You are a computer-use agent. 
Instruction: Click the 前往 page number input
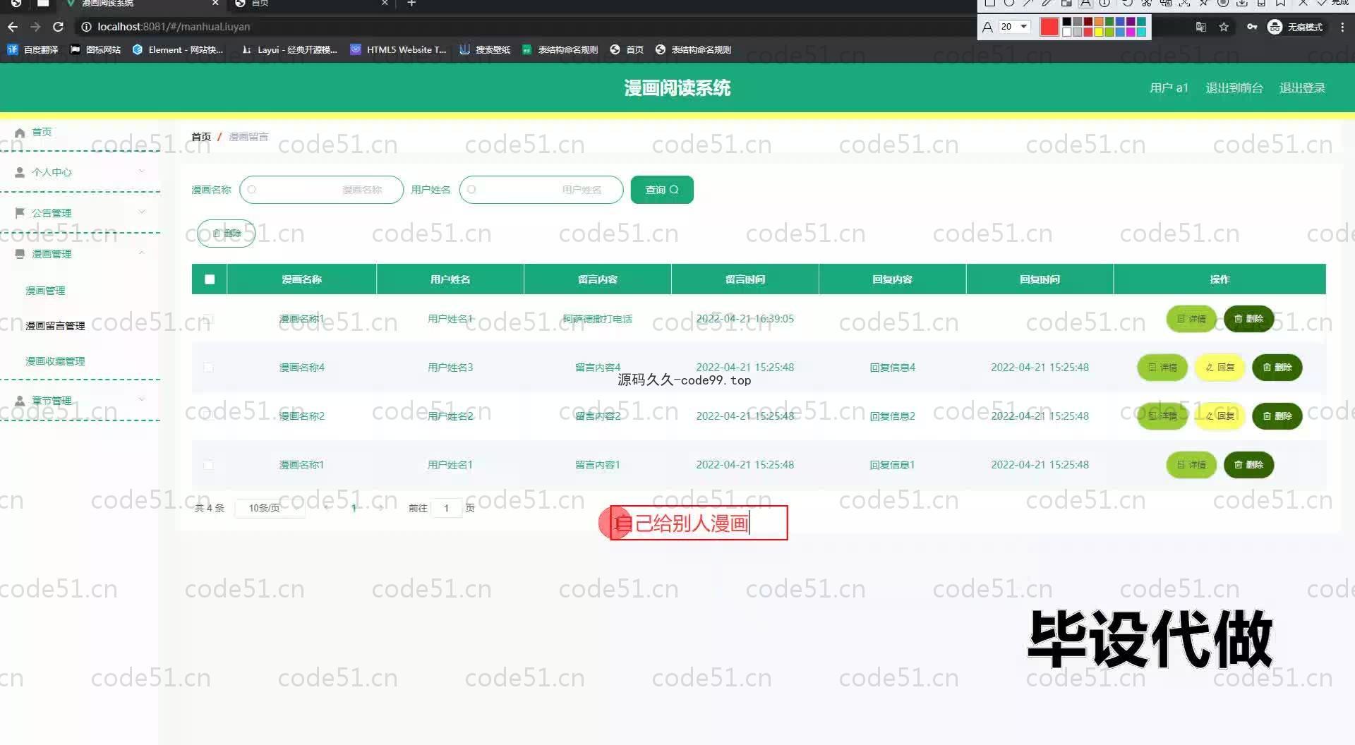pos(446,508)
